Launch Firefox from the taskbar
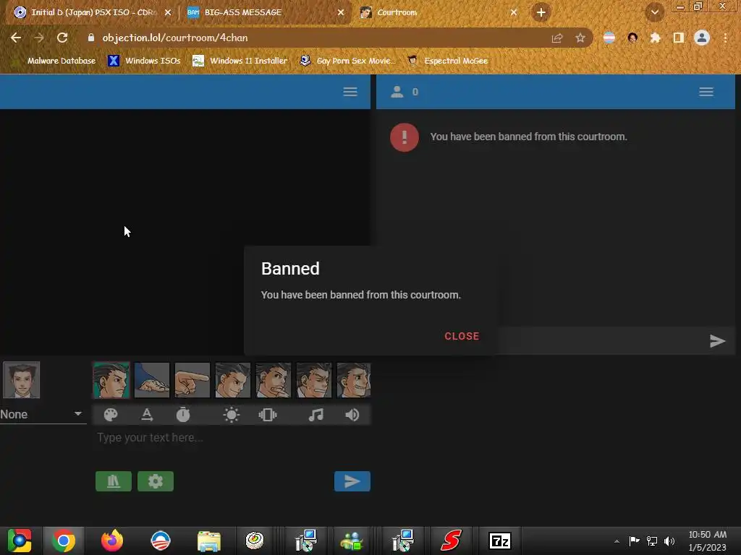Screen dimensions: 741x555 (112, 541)
